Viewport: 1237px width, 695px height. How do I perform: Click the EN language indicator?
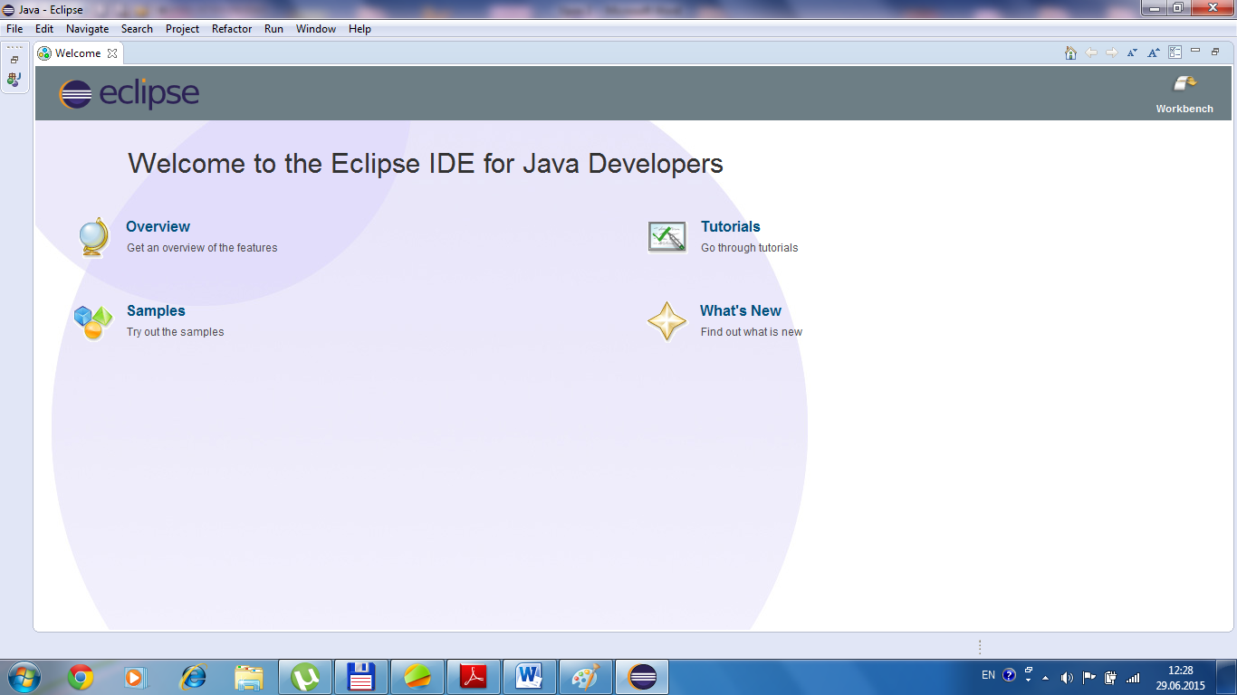coord(988,675)
